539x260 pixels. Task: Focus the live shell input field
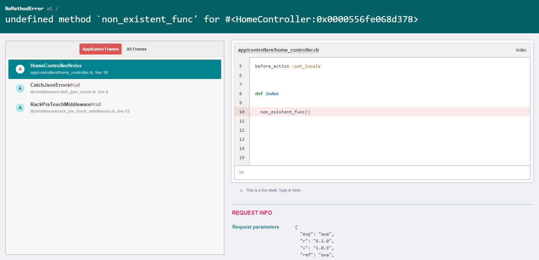[x=382, y=173]
